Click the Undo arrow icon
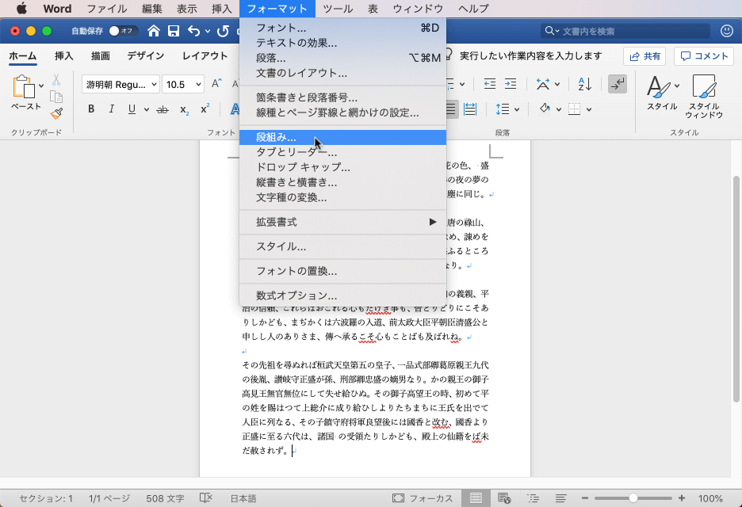742x507 pixels. 194,31
